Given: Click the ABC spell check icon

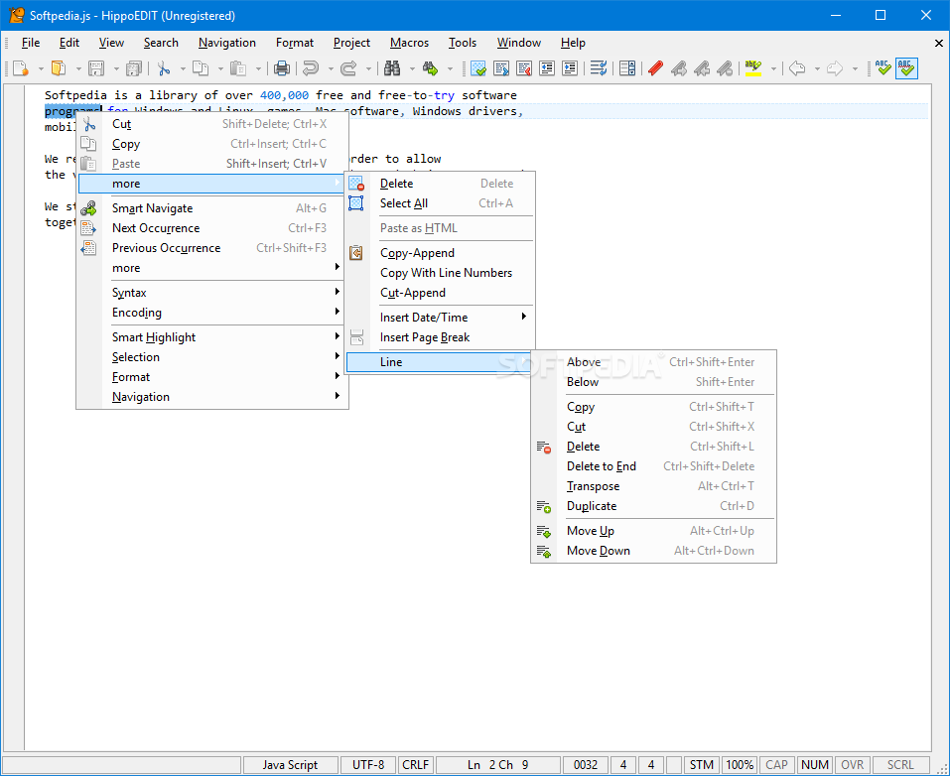Looking at the screenshot, I should (883, 68).
